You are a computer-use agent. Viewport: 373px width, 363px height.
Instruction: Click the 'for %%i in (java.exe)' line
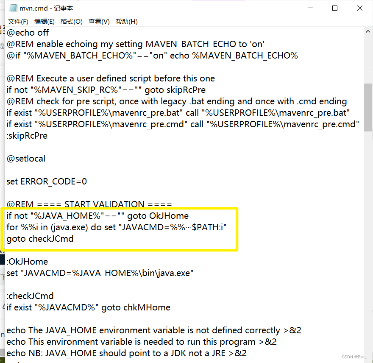click(116, 227)
